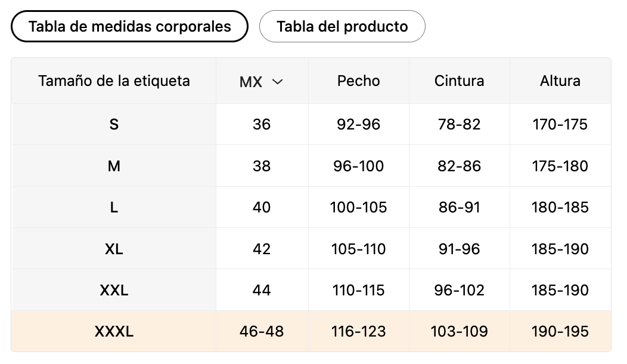
Task: Select the S size row label
Action: tap(114, 124)
